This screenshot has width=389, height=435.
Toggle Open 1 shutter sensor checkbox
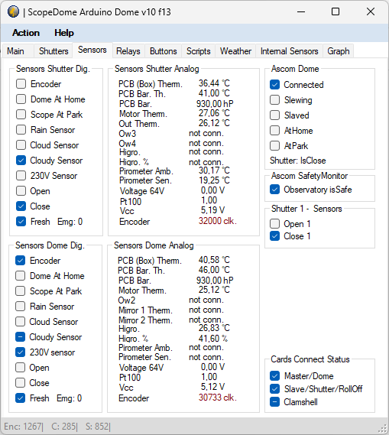point(275,223)
